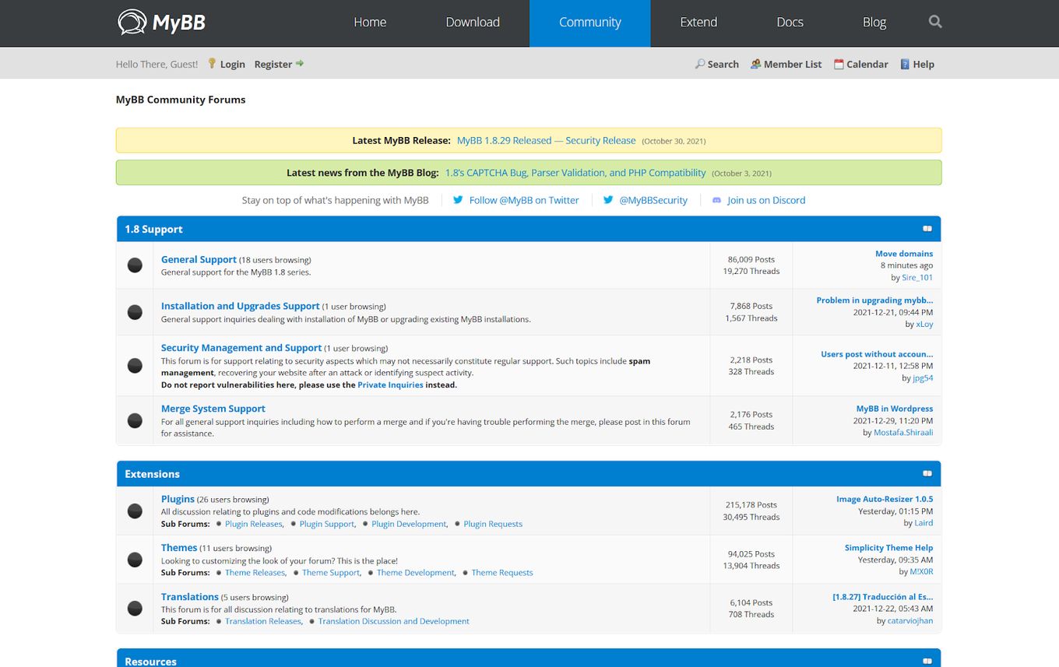The width and height of the screenshot is (1059, 667).
Task: Click the status icon beside Plugins forum
Action: tap(135, 511)
